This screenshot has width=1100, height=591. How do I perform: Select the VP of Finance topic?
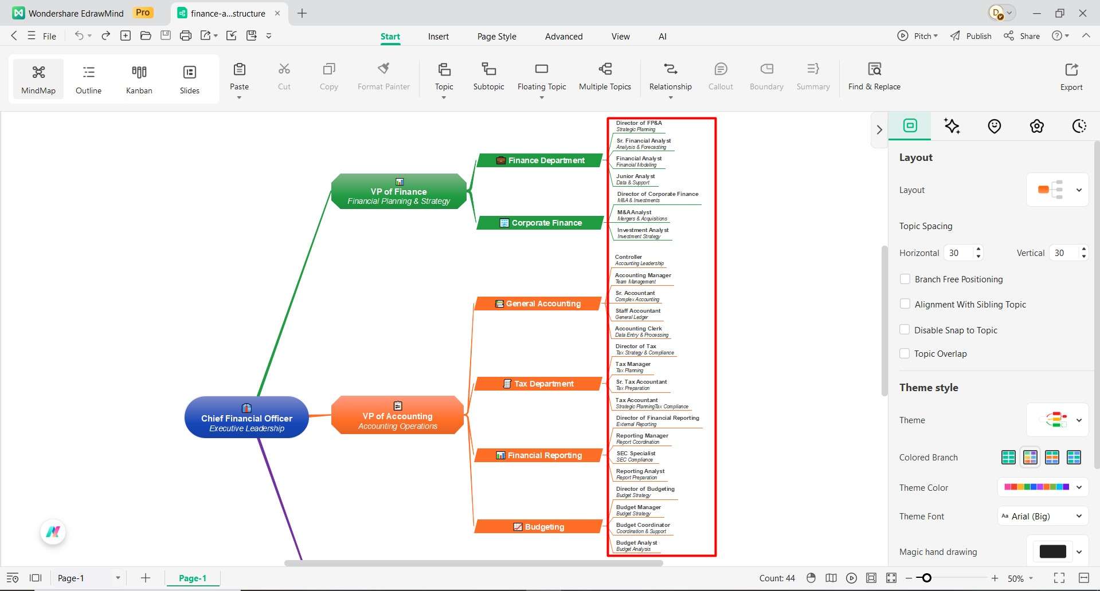coord(399,191)
